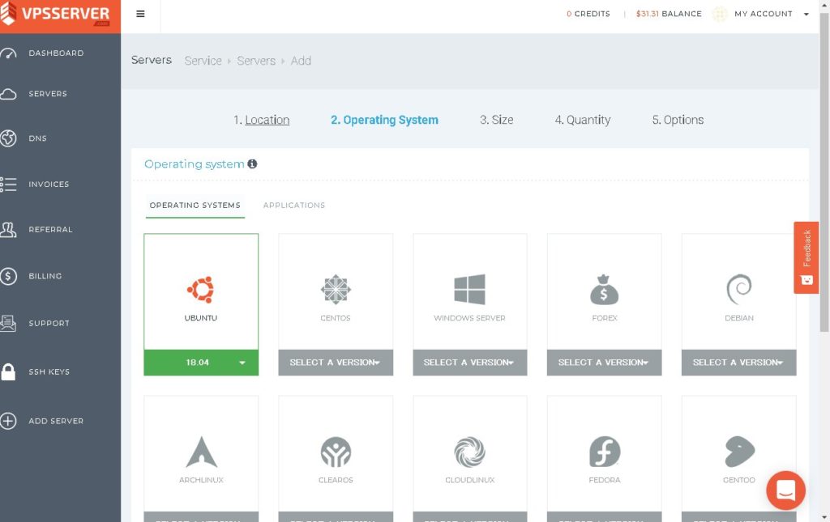Click the scrollbar down arrow
This screenshot has width=830, height=522.
point(824,516)
